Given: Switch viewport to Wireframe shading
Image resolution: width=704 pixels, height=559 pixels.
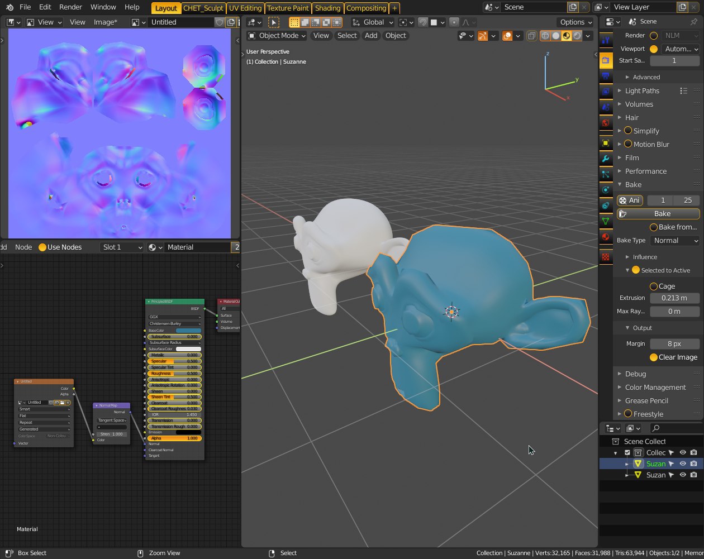Looking at the screenshot, I should (x=545, y=36).
